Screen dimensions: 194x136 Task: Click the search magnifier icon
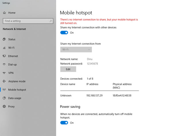pyautogui.click(x=51, y=21)
